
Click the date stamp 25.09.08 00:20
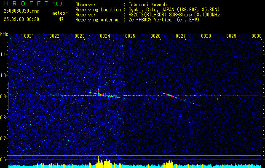click(21, 19)
